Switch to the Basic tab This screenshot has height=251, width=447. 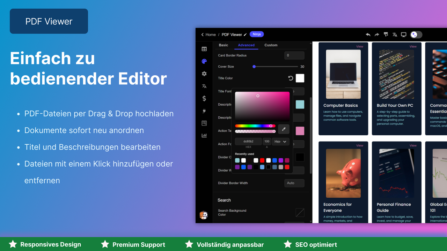tap(223, 45)
